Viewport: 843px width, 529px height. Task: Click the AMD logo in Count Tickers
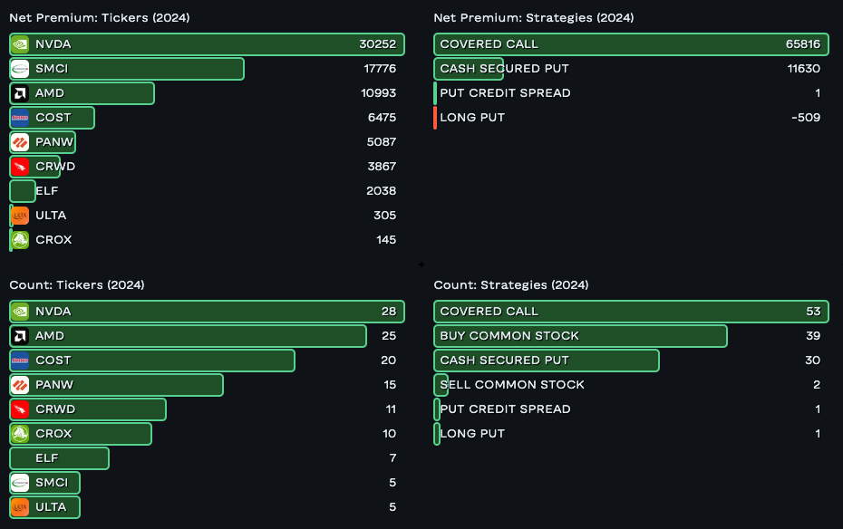pos(20,336)
